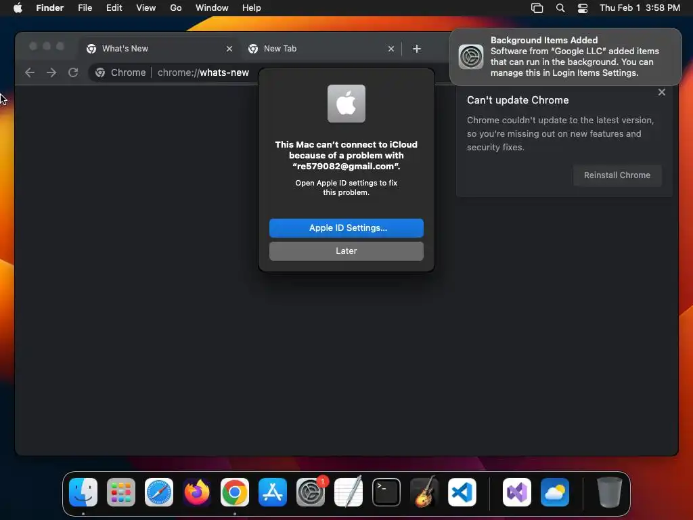This screenshot has height=520, width=693.
Task: Open the View menu
Action: pos(146,8)
